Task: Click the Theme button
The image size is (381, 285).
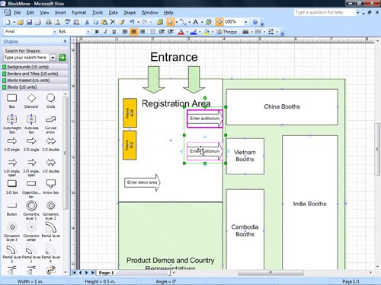Action: pyautogui.click(x=227, y=32)
